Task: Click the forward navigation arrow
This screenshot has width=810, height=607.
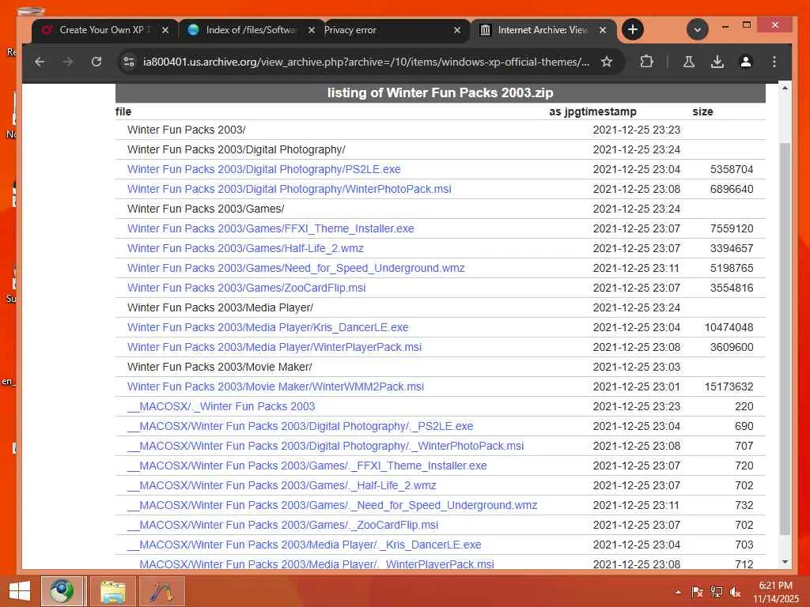Action: pyautogui.click(x=68, y=62)
